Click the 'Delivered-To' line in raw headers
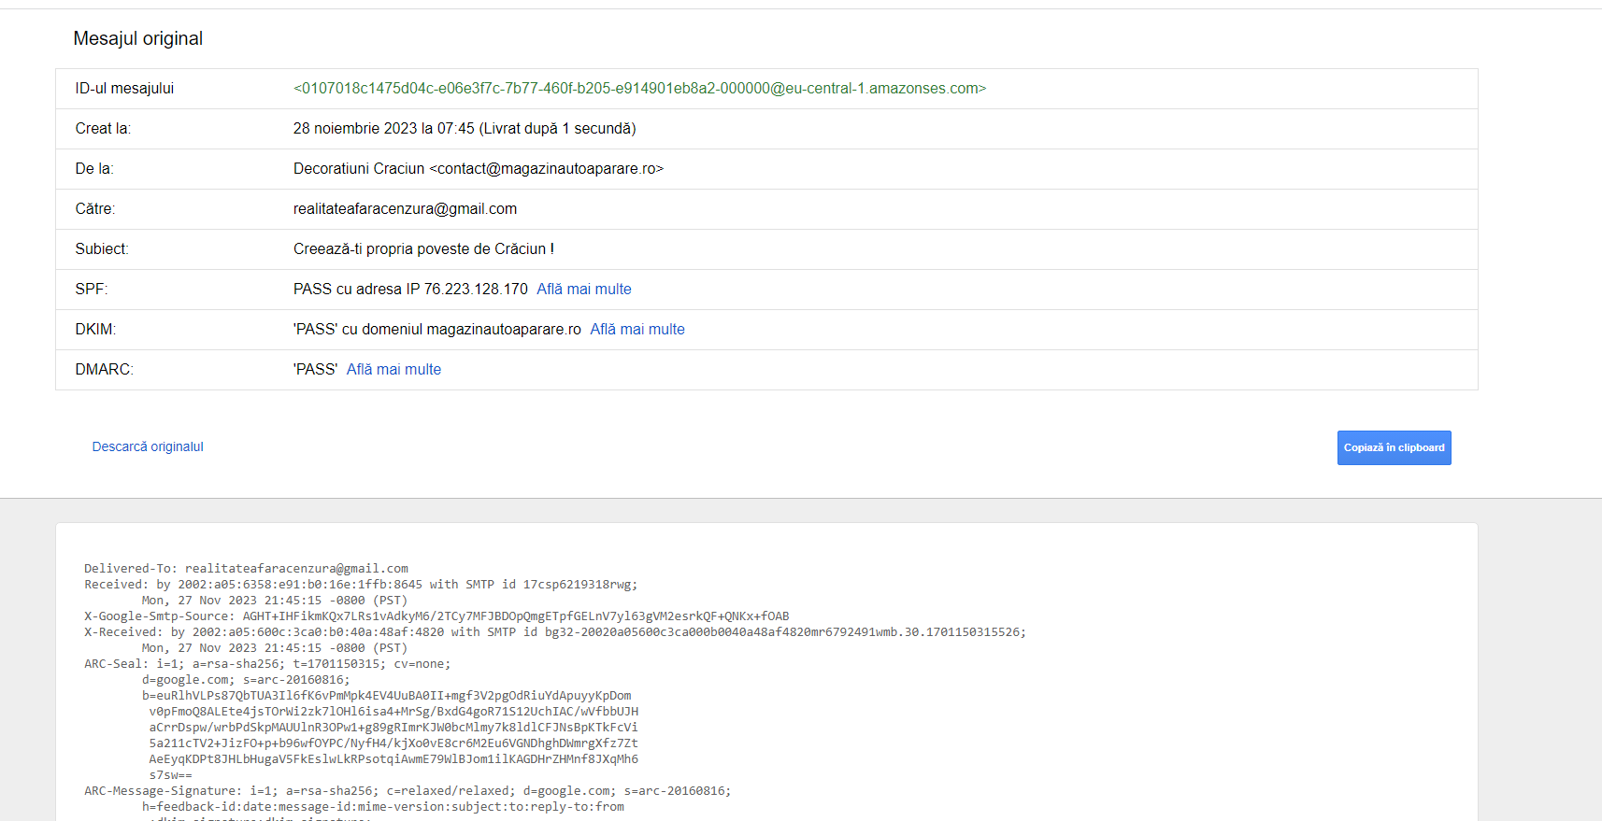 (x=246, y=569)
